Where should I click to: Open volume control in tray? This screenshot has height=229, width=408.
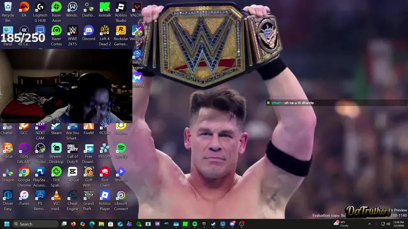[388, 224]
